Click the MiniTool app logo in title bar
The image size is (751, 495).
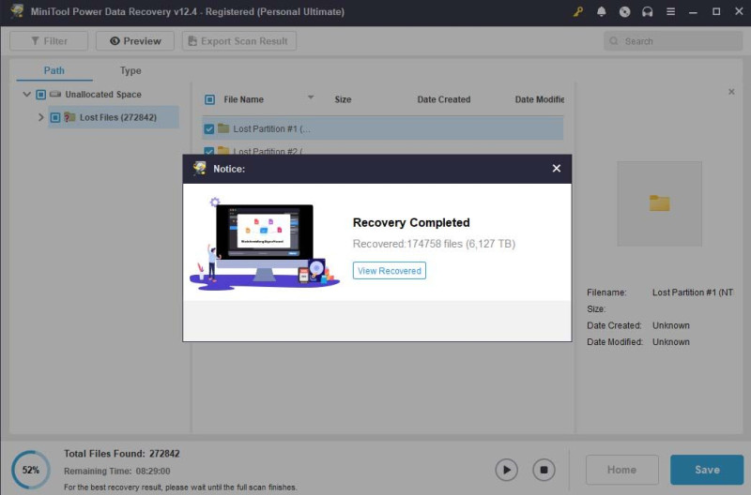click(x=17, y=11)
